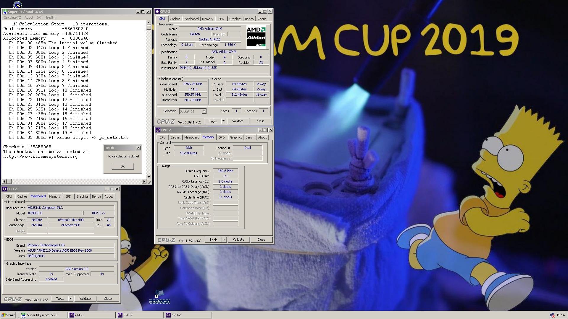
Task: Click Super PI vertical scrollbar up arrow
Action: point(149,23)
